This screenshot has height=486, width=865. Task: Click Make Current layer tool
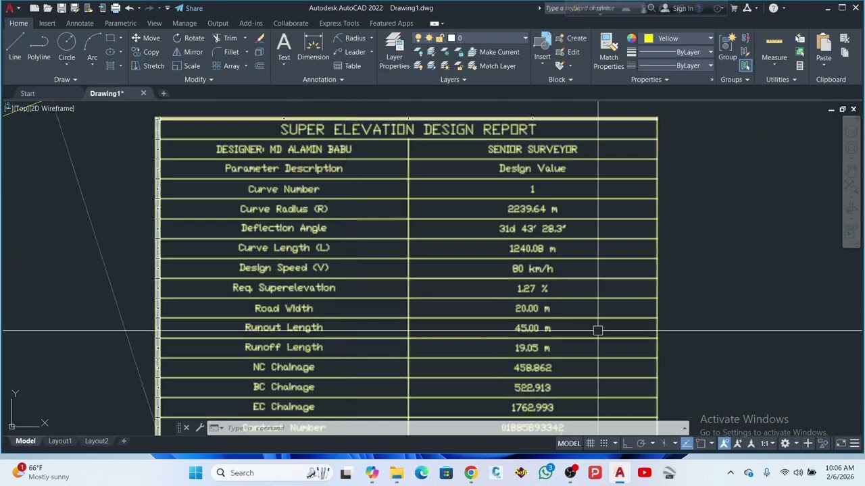(x=493, y=52)
